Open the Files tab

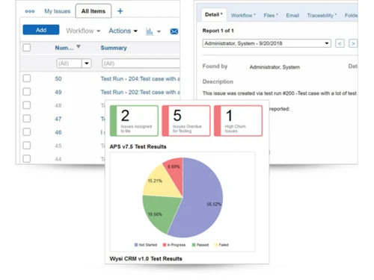click(x=271, y=16)
